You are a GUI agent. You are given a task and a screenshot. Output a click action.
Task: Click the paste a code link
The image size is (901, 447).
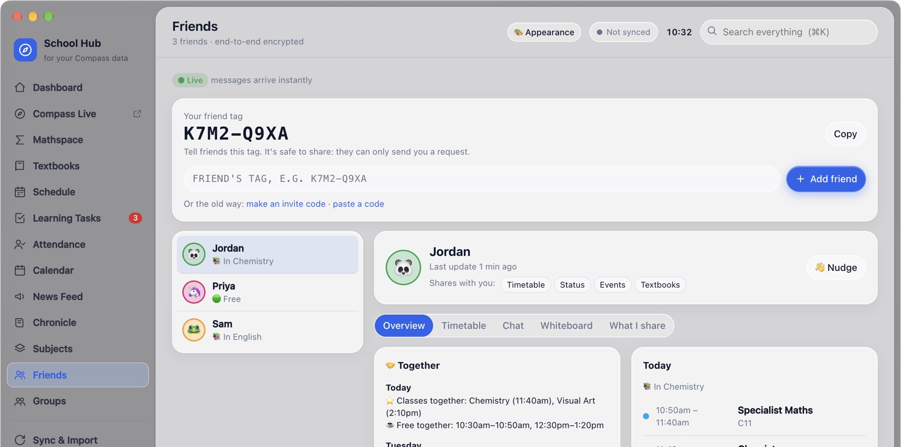pyautogui.click(x=358, y=204)
